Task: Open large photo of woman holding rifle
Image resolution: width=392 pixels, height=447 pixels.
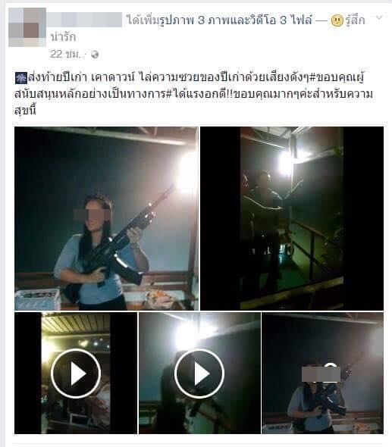Action: pos(106,218)
